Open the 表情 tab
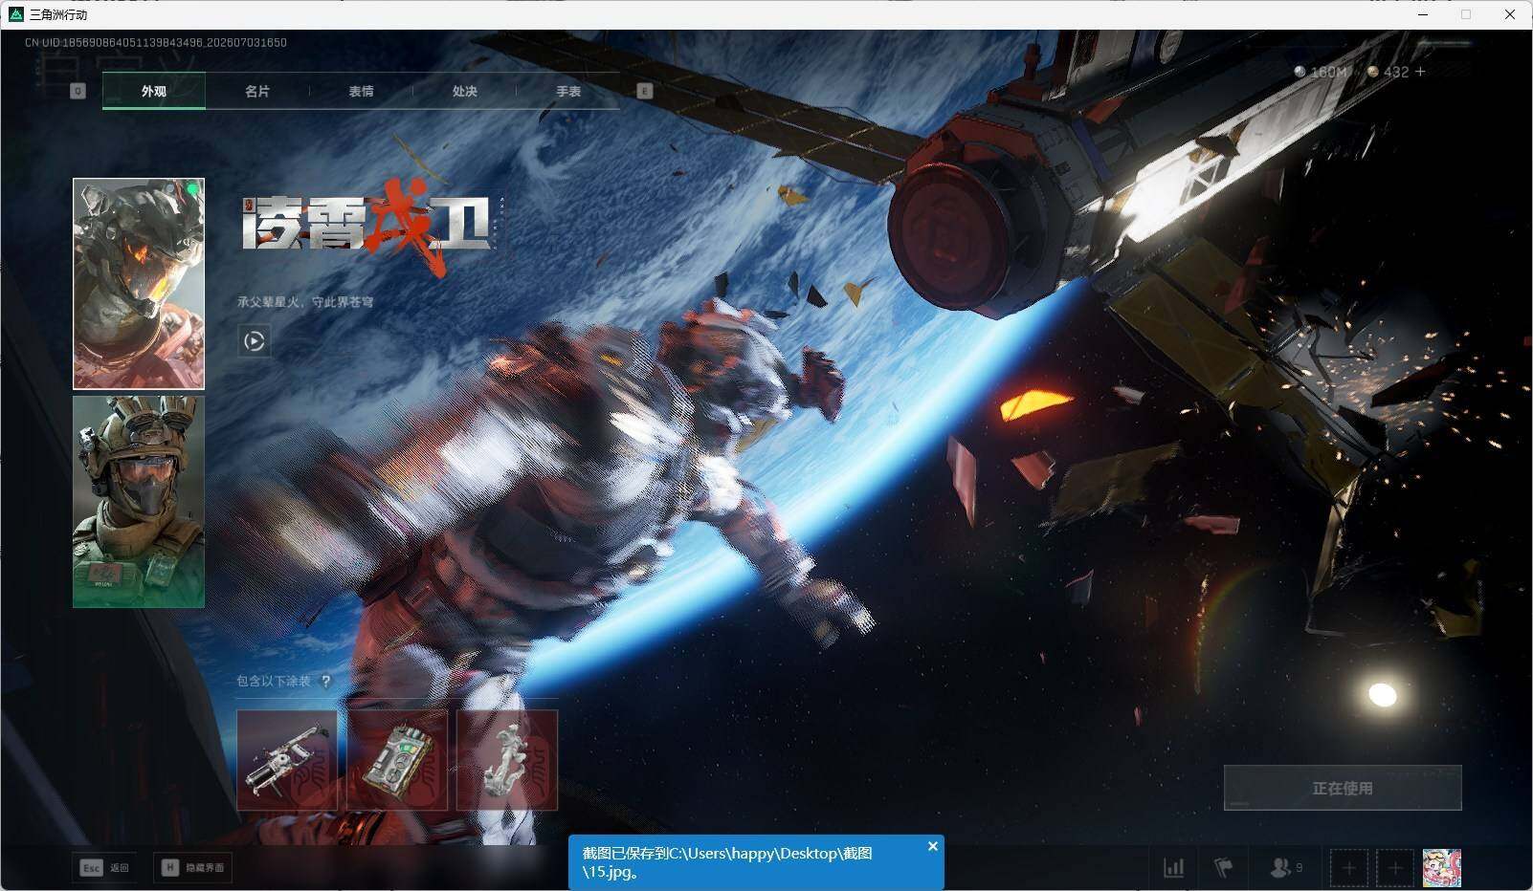 pos(361,91)
